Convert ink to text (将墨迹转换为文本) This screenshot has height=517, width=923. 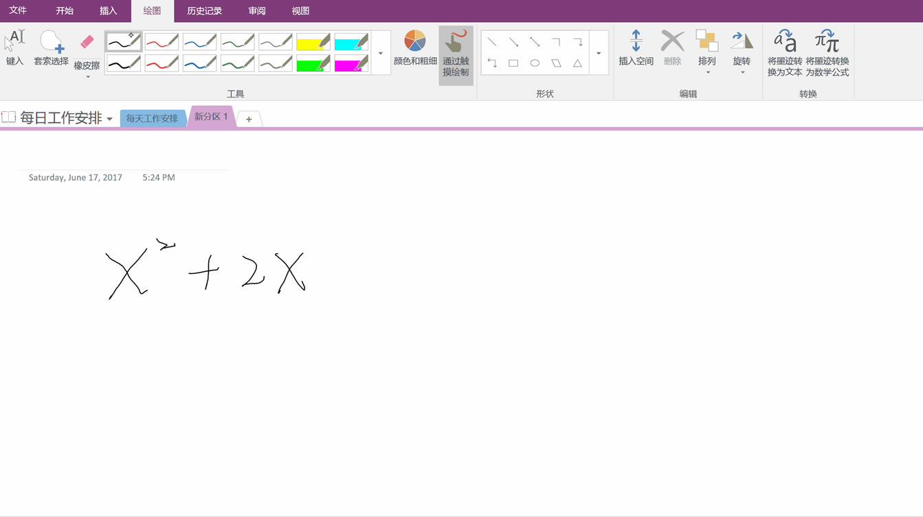[x=784, y=53]
